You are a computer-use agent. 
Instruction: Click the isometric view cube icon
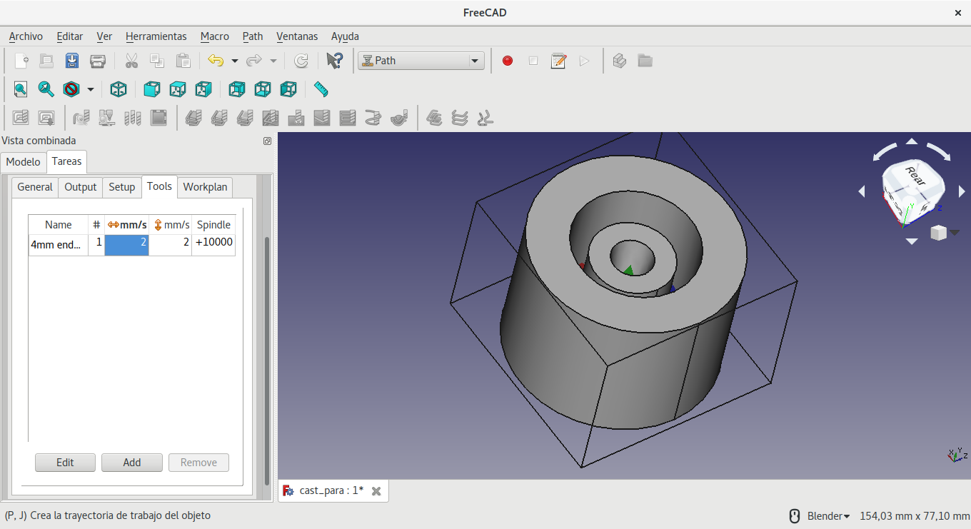coord(119,89)
